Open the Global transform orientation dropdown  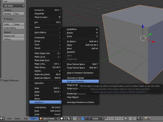coord(98,118)
